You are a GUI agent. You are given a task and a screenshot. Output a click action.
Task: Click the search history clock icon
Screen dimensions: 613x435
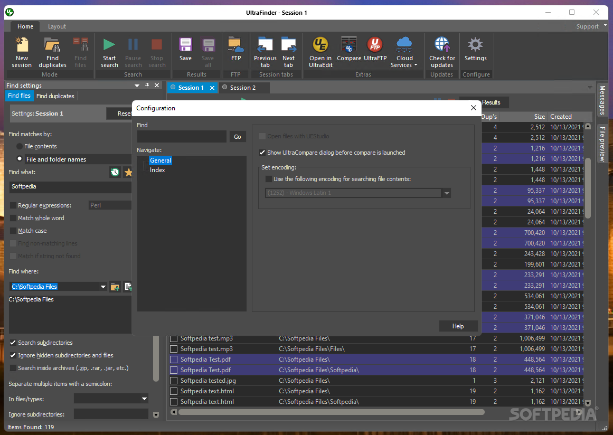115,172
